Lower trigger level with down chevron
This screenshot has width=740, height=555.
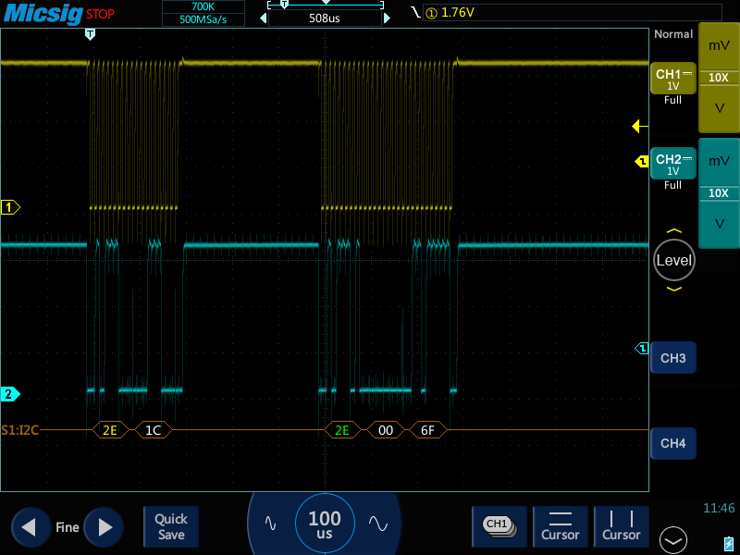coord(674,289)
